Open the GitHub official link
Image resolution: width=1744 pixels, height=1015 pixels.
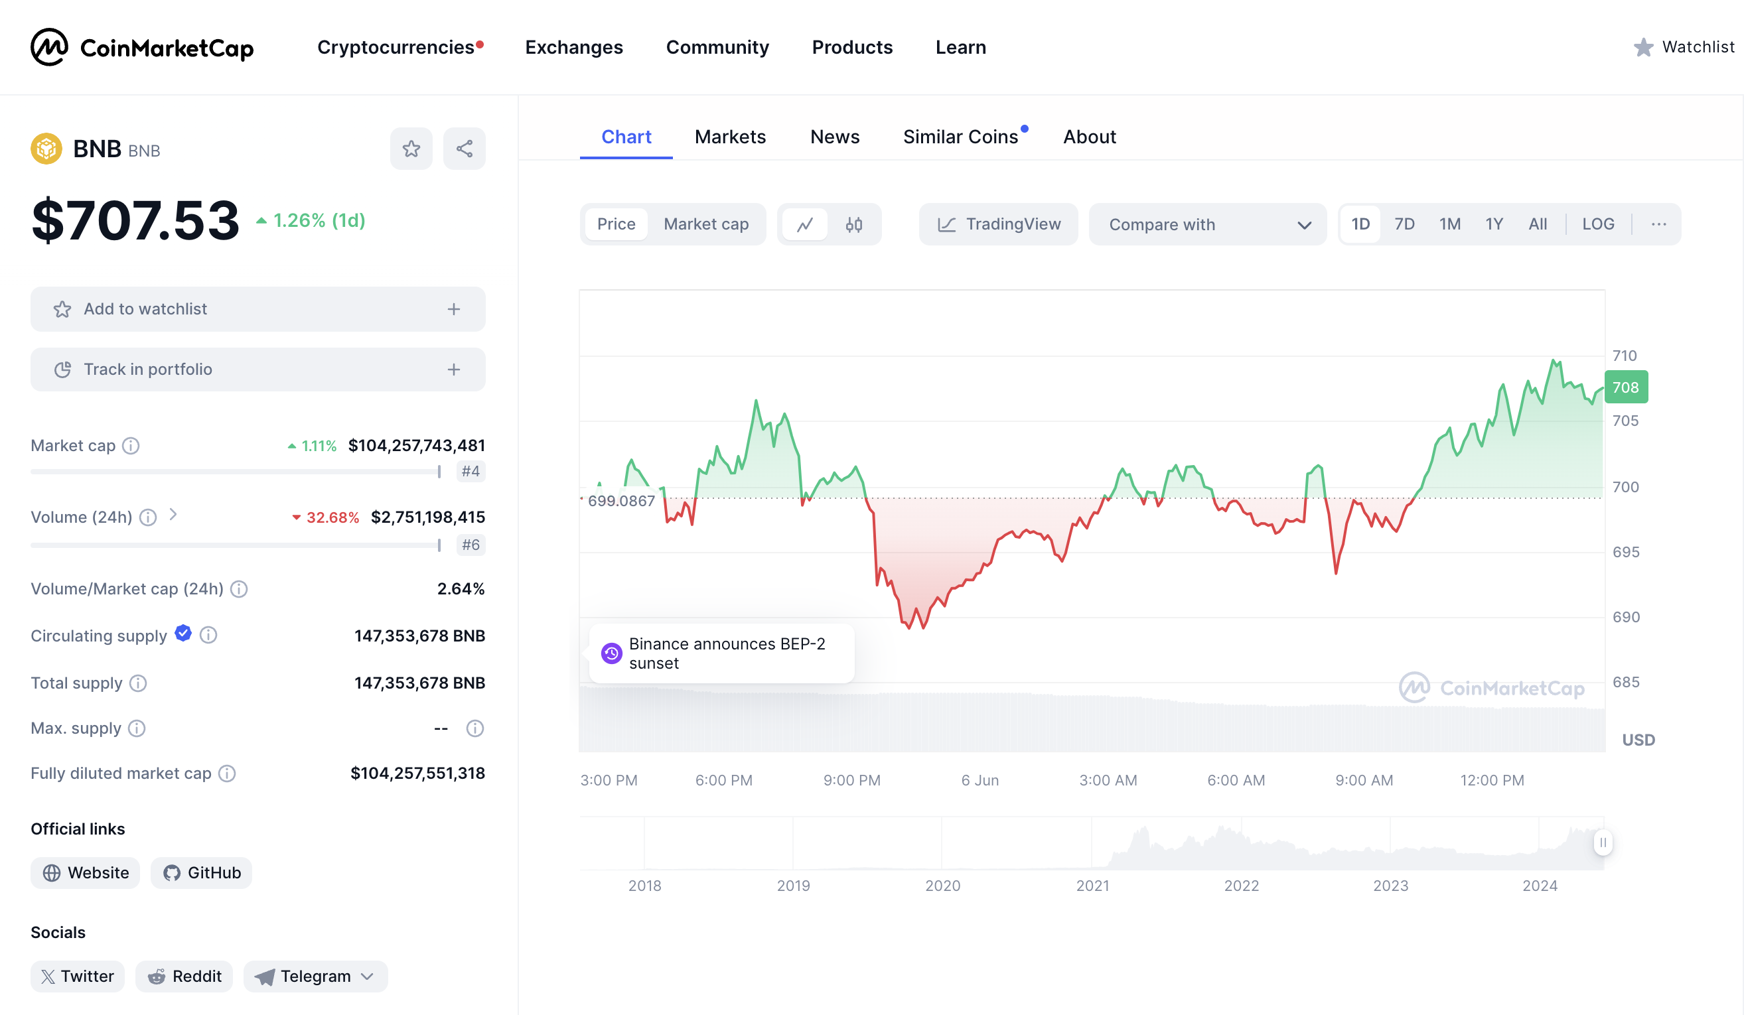tap(201, 872)
